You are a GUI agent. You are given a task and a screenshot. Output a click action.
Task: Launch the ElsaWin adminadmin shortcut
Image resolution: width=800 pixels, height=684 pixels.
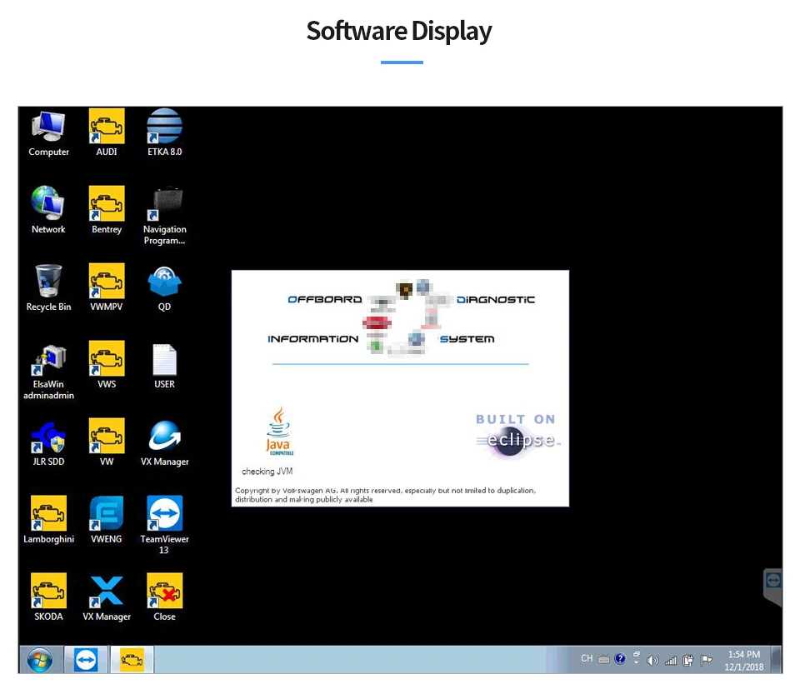(48, 371)
